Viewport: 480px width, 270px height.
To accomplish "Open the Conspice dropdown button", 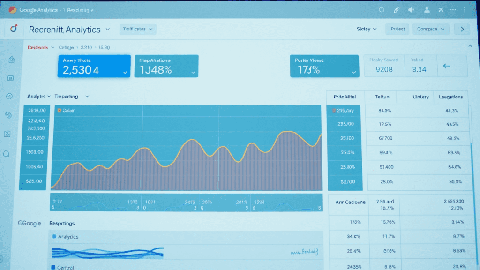I will click(431, 29).
